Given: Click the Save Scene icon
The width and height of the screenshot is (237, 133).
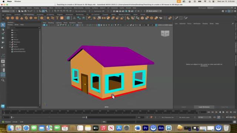Looking at the screenshot, I should click(25, 11).
